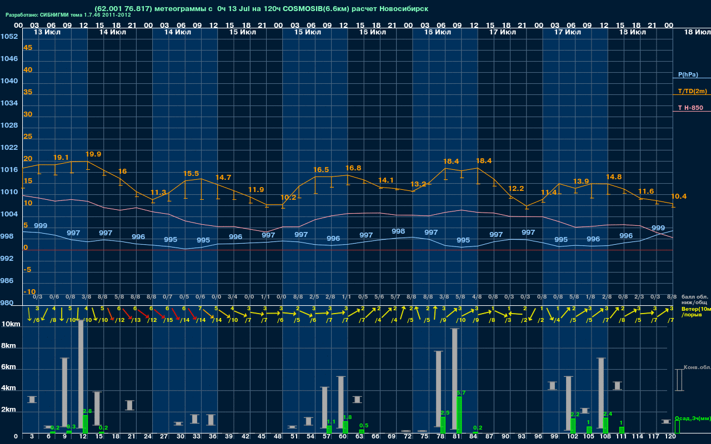Click the cloud amount value 0/7
Screen dimensions: 711x444
pos(168,297)
